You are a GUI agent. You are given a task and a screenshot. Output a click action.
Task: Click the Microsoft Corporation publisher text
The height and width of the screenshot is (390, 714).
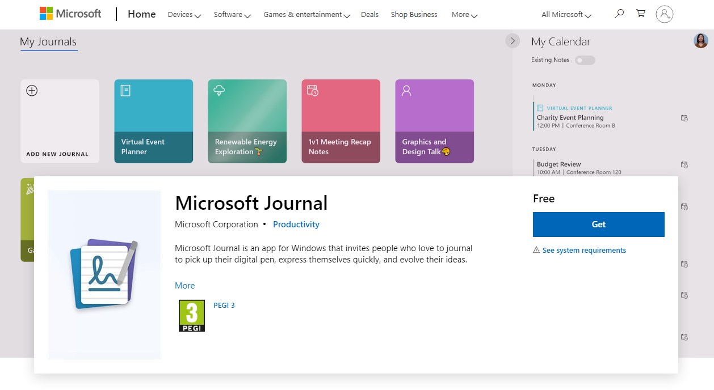pos(216,224)
